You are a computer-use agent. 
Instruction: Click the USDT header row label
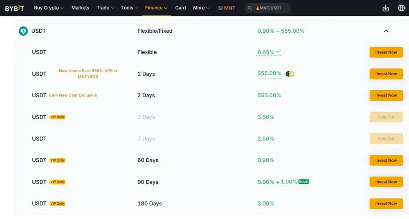coord(38,31)
